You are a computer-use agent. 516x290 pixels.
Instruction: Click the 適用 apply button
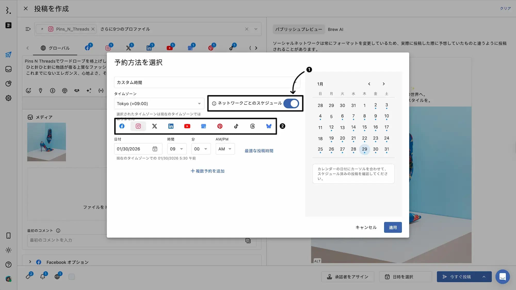[x=393, y=227]
